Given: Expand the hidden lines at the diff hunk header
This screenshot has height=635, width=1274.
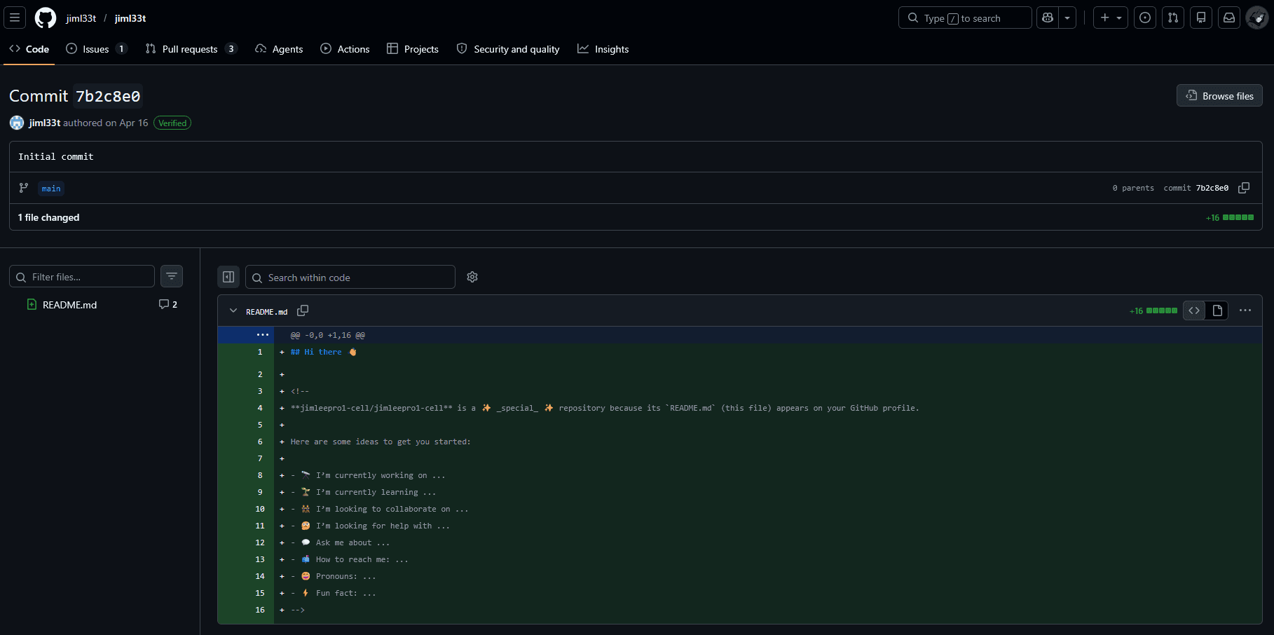Looking at the screenshot, I should click(263, 335).
